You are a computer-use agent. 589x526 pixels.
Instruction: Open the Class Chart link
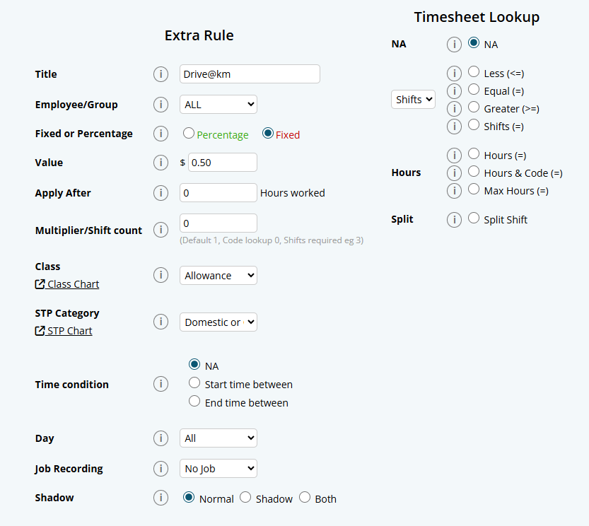pyautogui.click(x=68, y=284)
